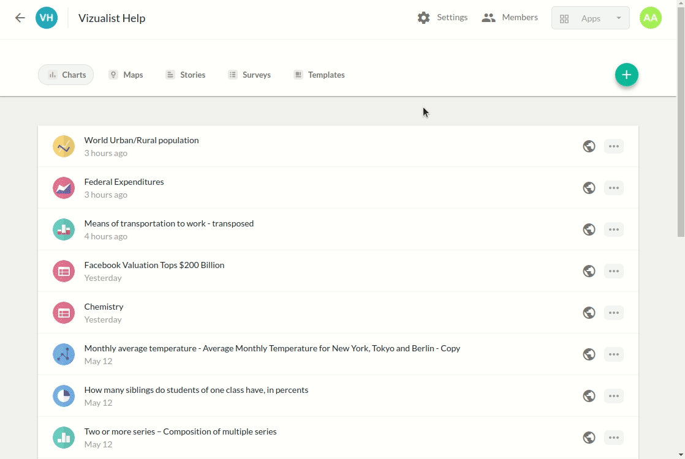Open more options for World Urban/Rural population
This screenshot has width=685, height=459.
point(614,146)
